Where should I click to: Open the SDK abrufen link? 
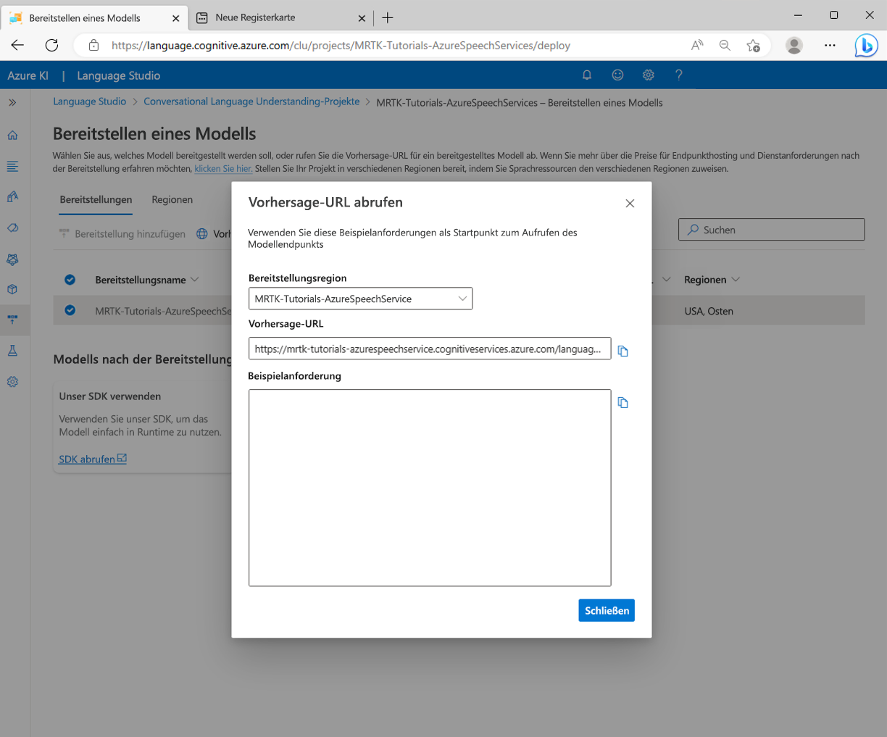(x=93, y=459)
